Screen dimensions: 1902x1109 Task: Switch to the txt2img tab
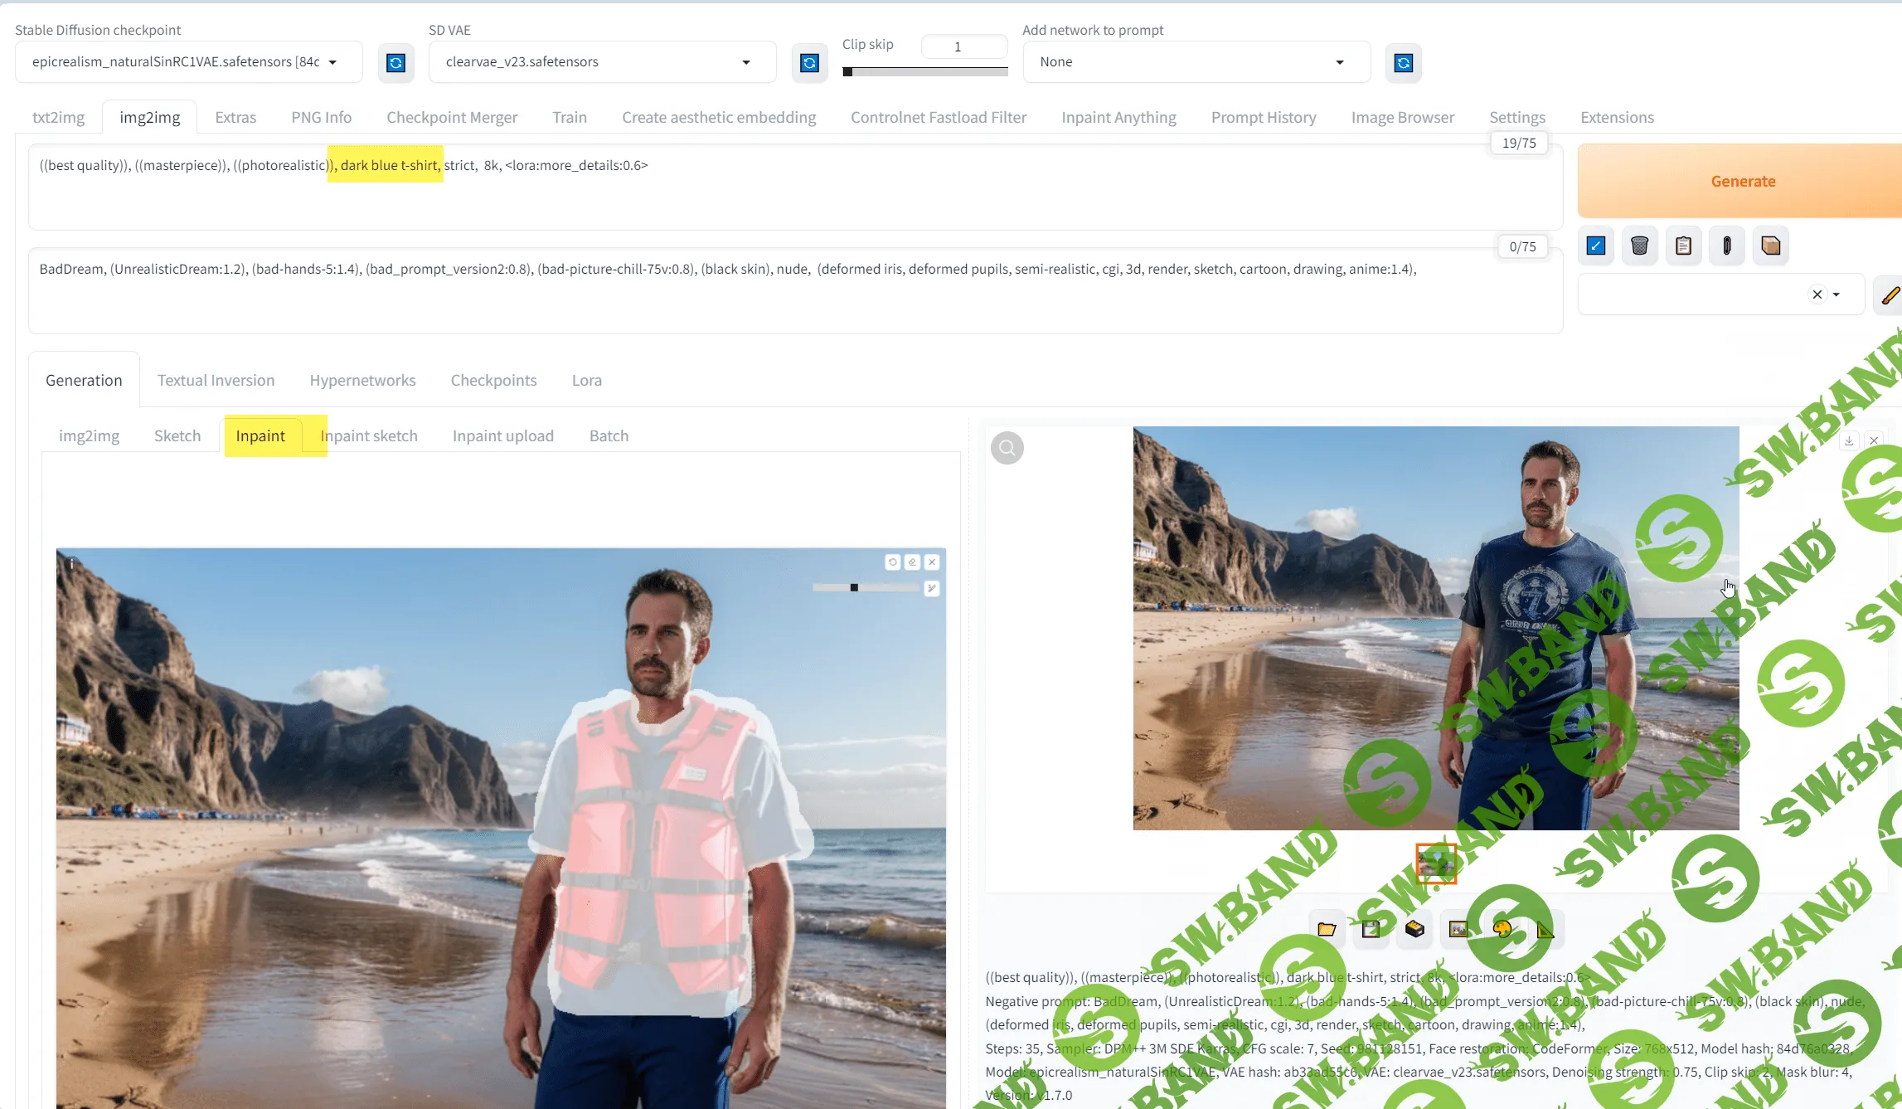pos(58,117)
